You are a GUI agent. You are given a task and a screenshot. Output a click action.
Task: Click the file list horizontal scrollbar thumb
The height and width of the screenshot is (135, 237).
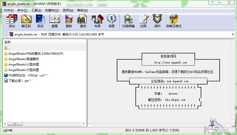15,124
